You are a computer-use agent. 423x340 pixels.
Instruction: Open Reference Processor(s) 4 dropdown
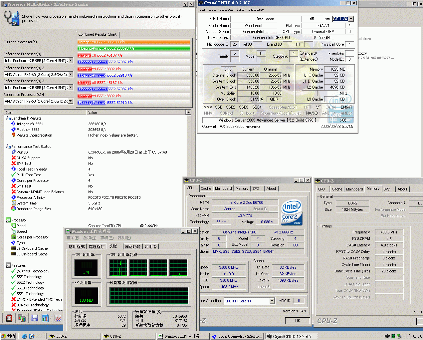point(71,101)
